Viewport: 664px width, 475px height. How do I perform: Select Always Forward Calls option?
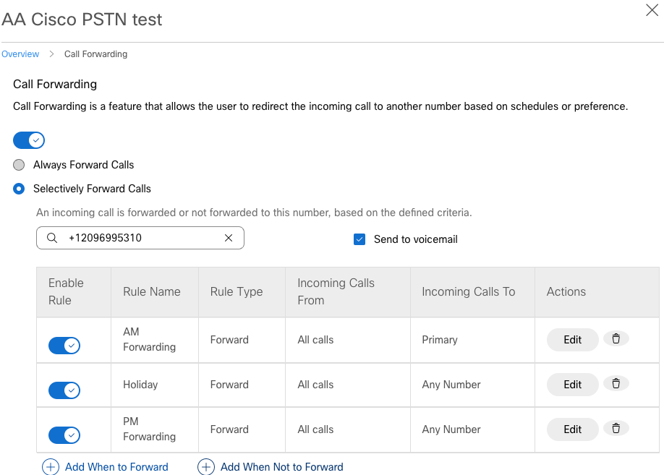[x=19, y=165]
